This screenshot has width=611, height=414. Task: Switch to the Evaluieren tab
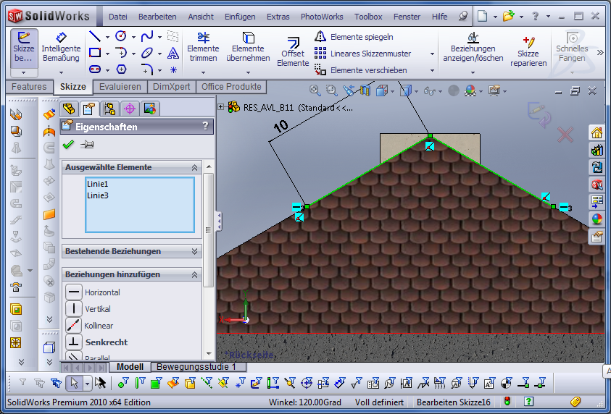click(120, 87)
